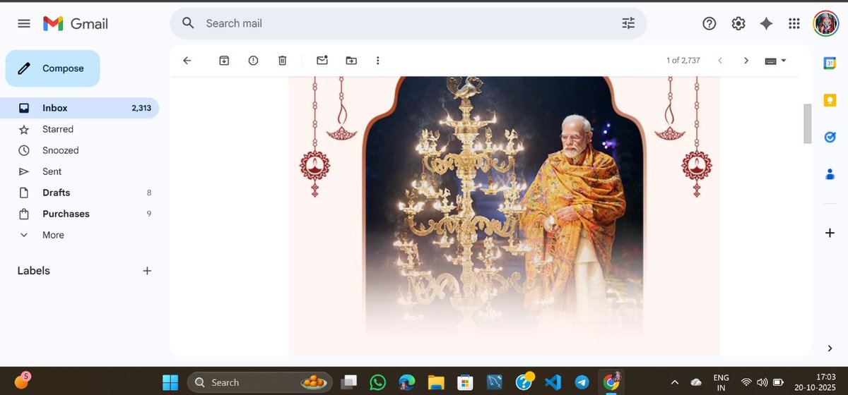
Task: Click the Chrome taskbar icon
Action: click(x=611, y=382)
